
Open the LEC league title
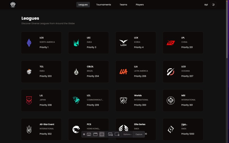(89, 38)
